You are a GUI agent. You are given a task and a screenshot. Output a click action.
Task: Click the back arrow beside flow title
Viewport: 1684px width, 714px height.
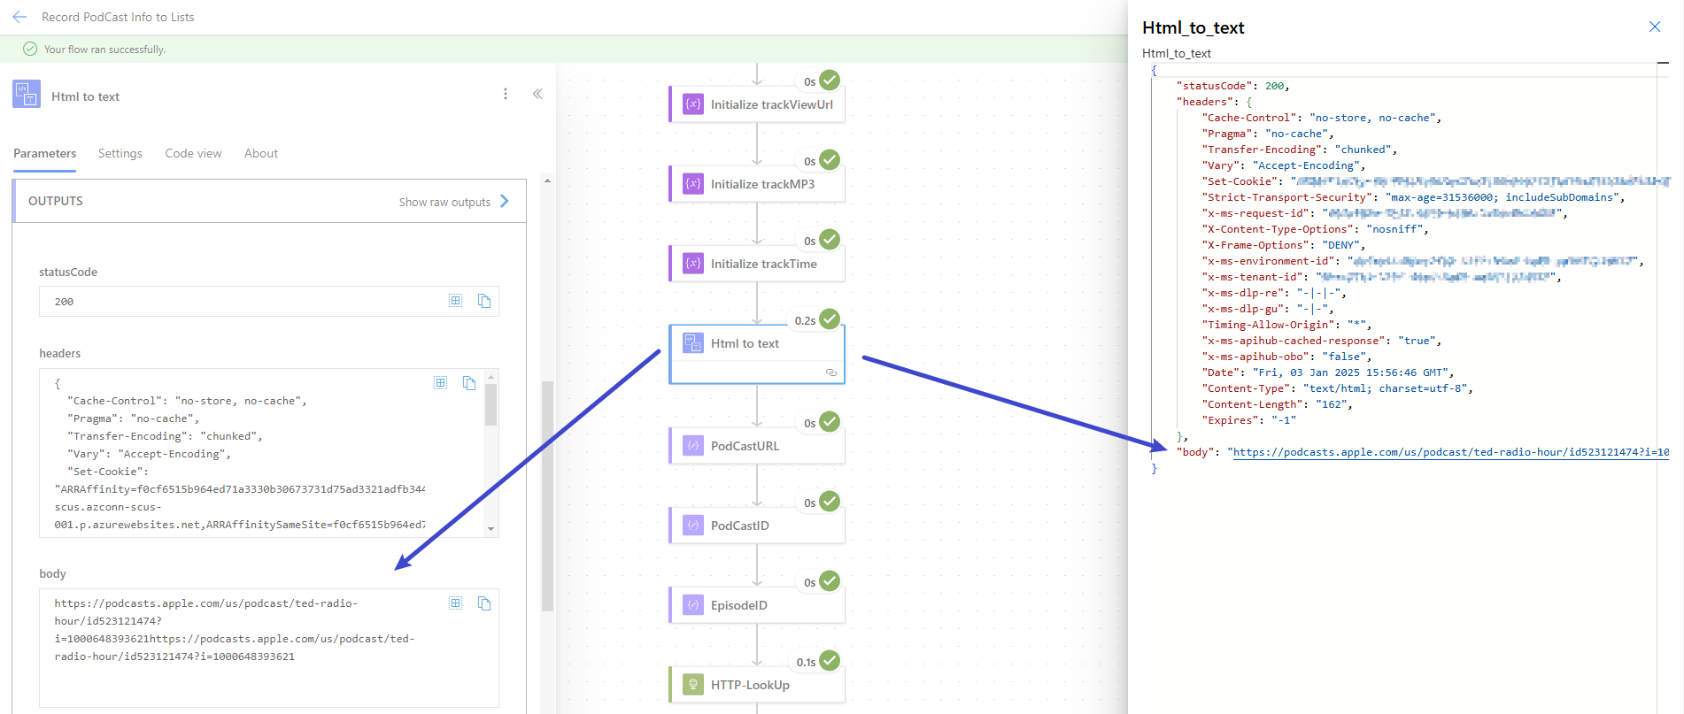19,17
